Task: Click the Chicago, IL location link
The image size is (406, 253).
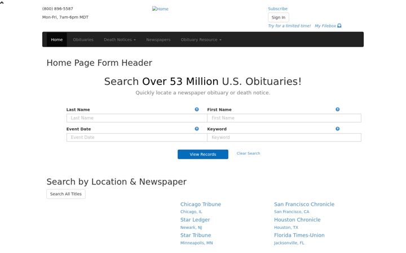Action: pos(191,212)
